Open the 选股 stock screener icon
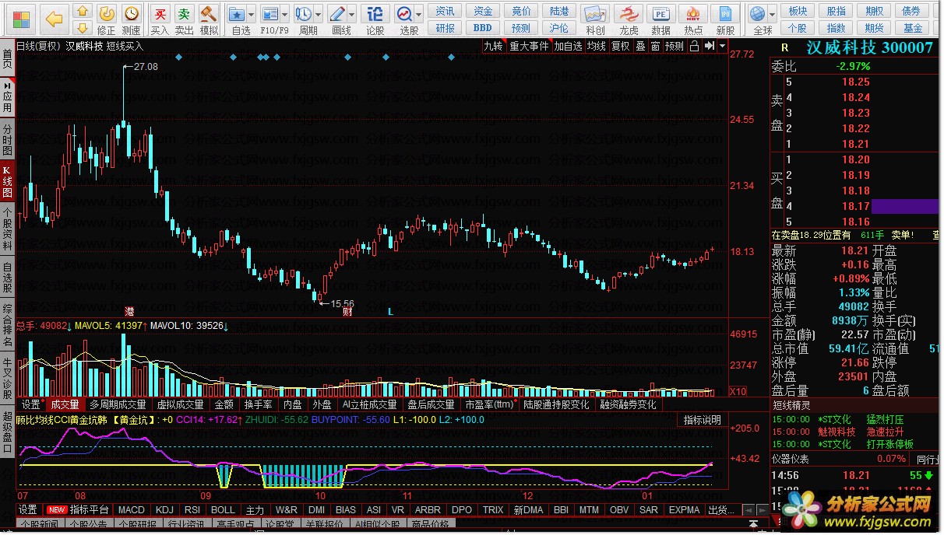Image resolution: width=944 pixels, height=535 pixels. [x=403, y=13]
